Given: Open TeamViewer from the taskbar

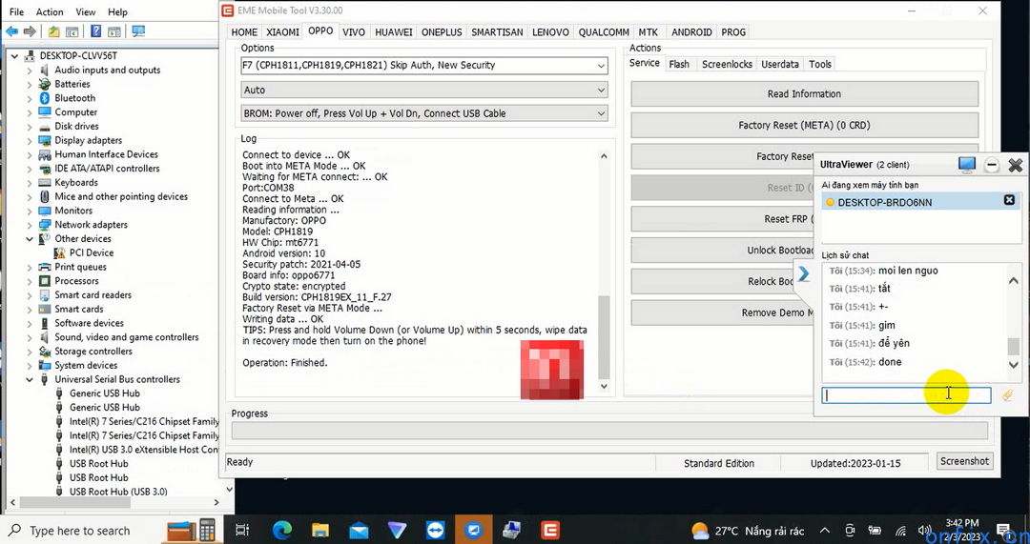Looking at the screenshot, I should point(436,531).
